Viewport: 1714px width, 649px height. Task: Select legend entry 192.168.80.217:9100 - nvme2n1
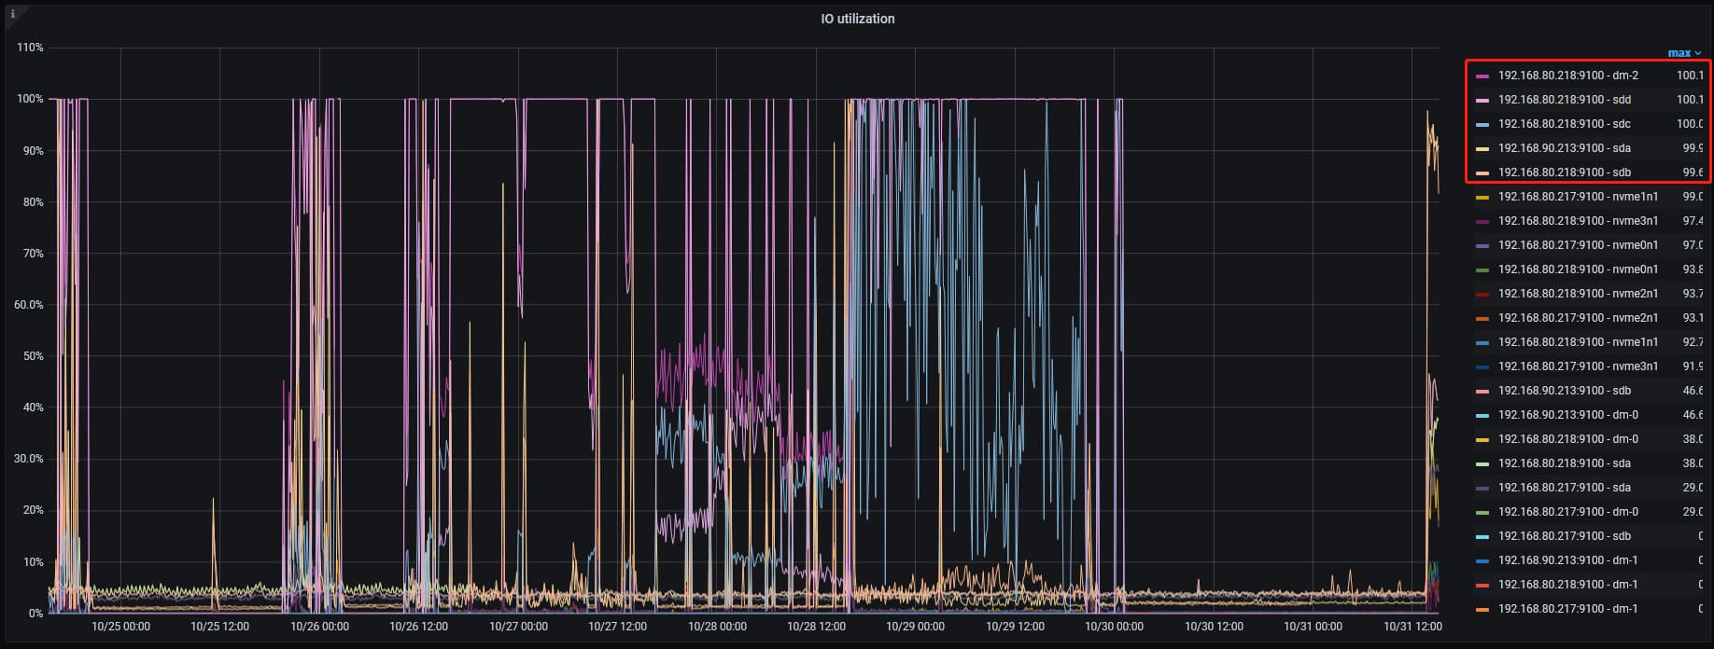1578,318
